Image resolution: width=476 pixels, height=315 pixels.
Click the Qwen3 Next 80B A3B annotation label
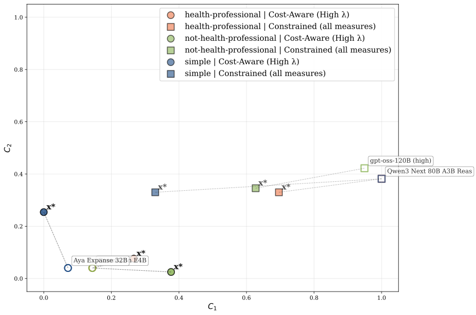pyautogui.click(x=429, y=171)
